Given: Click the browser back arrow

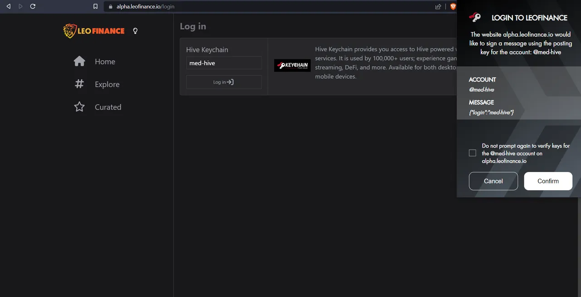Looking at the screenshot, I should pos(8,6).
